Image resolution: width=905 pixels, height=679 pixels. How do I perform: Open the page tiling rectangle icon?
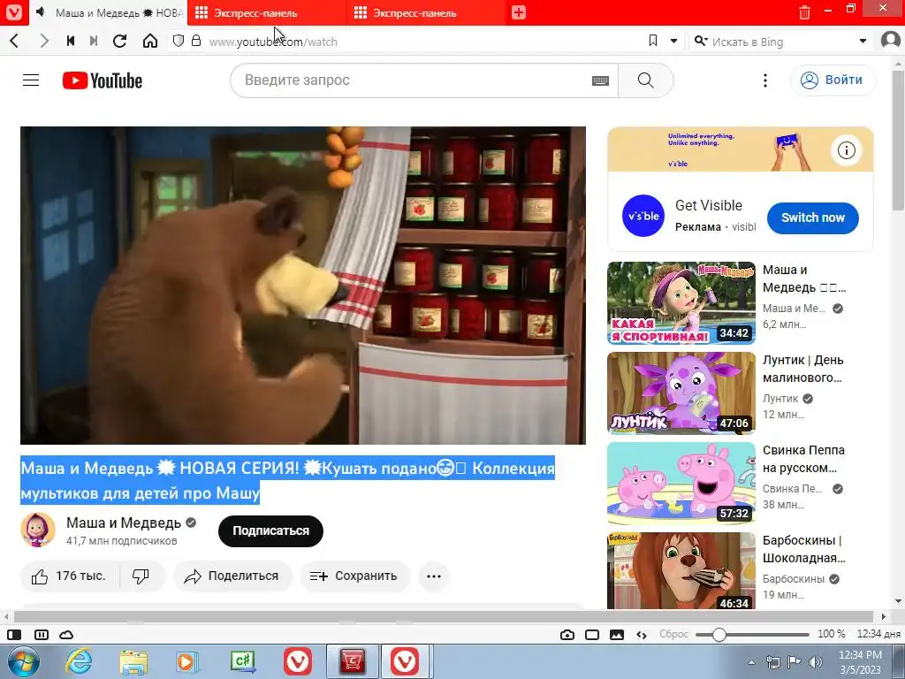click(592, 635)
